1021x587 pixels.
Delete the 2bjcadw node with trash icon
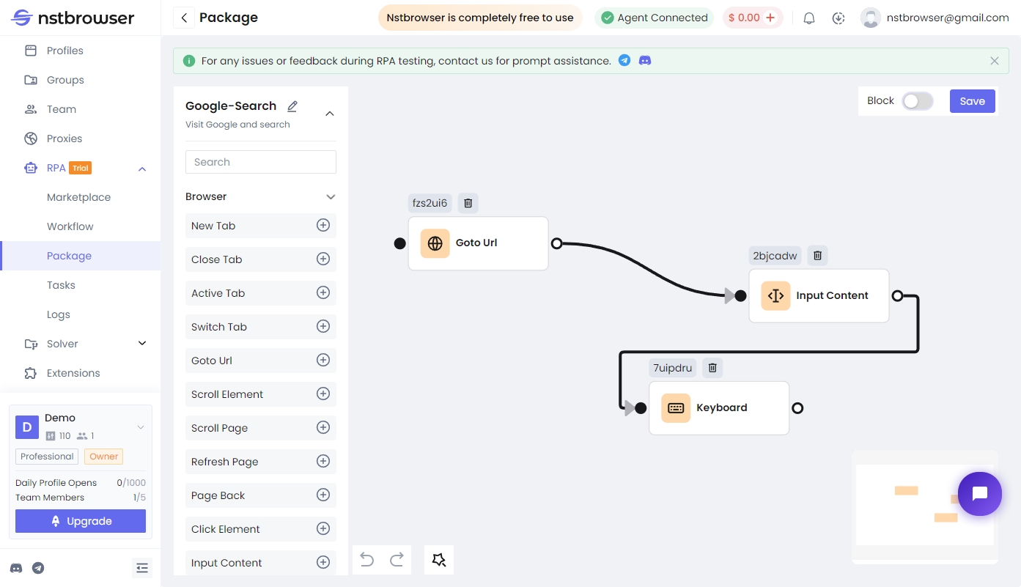point(818,256)
